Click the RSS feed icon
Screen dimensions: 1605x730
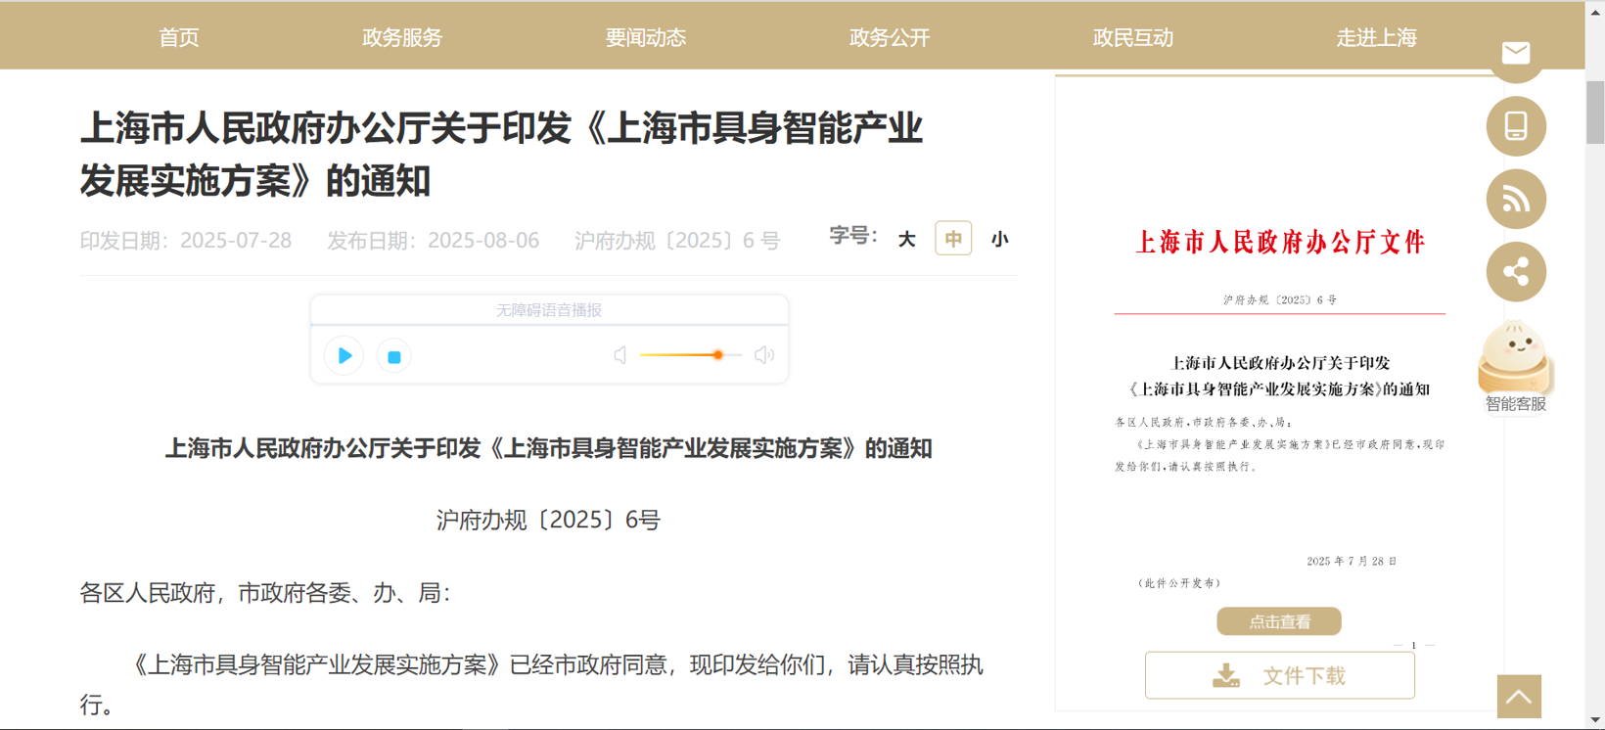[x=1516, y=200]
